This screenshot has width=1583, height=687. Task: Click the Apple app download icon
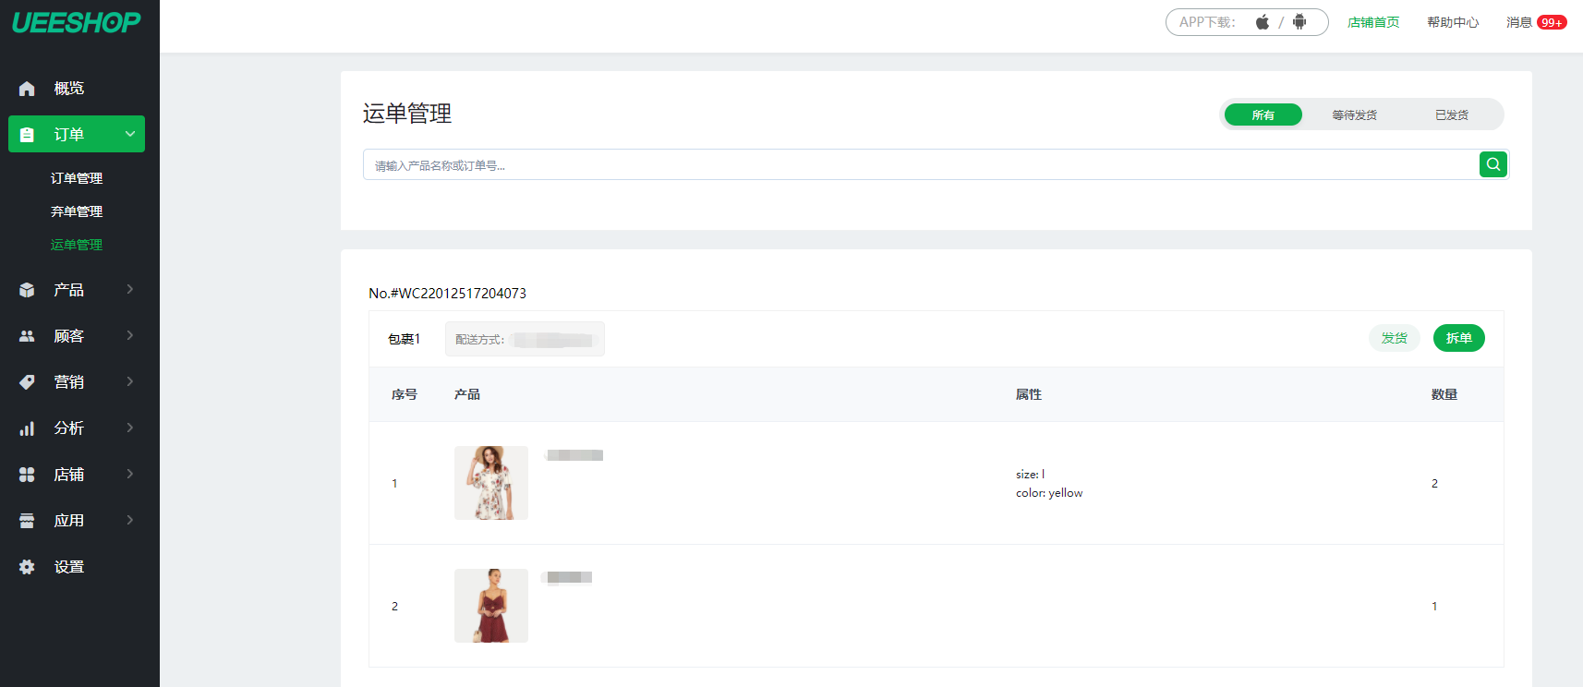pyautogui.click(x=1262, y=22)
